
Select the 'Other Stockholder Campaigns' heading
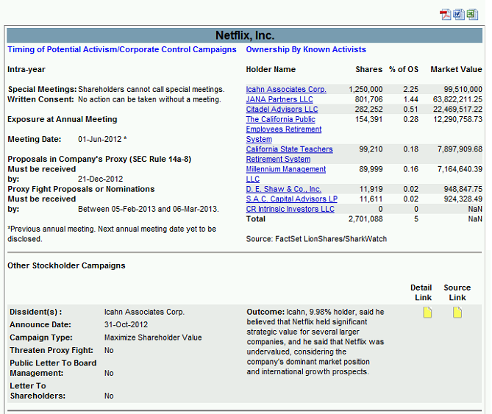(x=66, y=265)
